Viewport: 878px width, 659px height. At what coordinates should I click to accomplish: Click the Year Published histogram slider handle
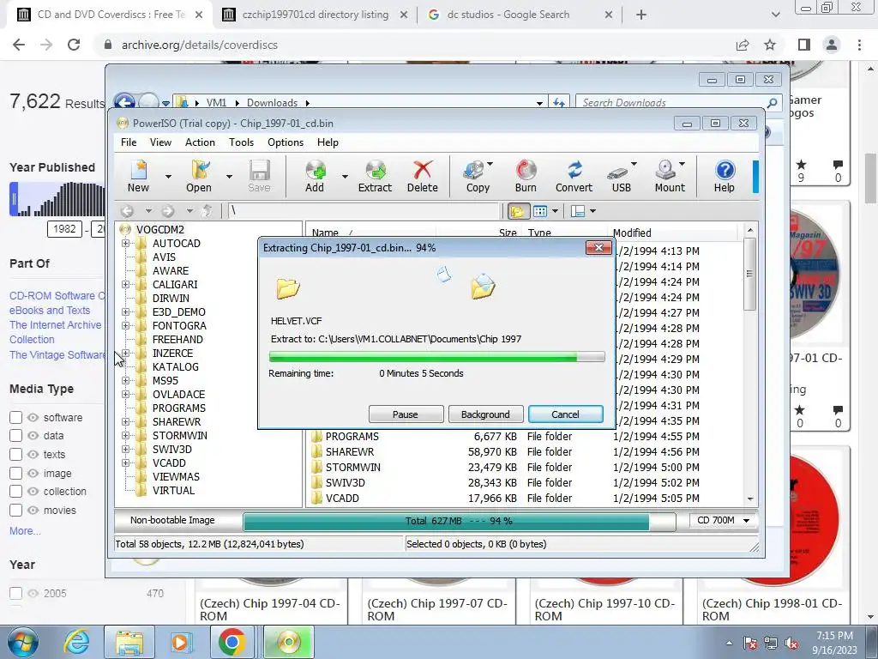(14, 199)
